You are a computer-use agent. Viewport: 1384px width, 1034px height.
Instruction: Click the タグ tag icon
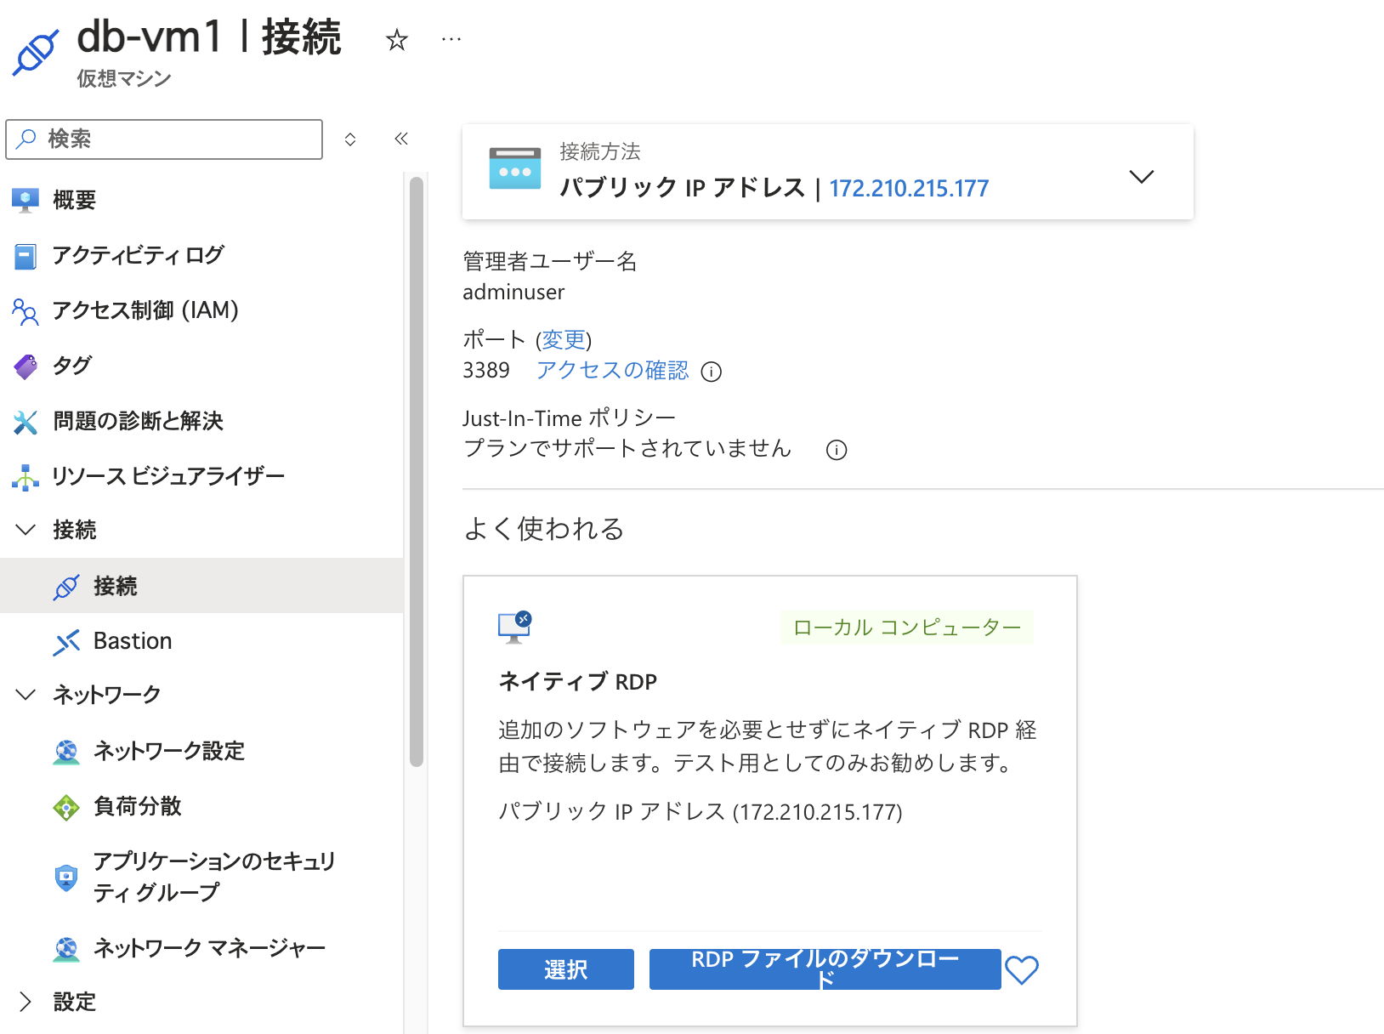click(x=26, y=365)
